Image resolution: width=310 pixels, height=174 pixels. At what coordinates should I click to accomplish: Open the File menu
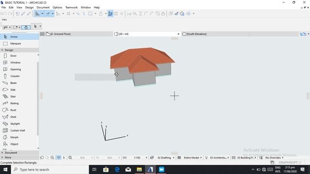point(3,8)
